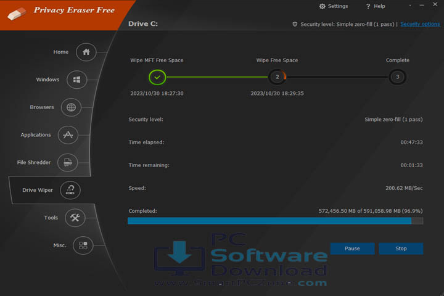Click '572,456.50 MB of 591,058.98 MB (96.9%)'

tap(371, 211)
